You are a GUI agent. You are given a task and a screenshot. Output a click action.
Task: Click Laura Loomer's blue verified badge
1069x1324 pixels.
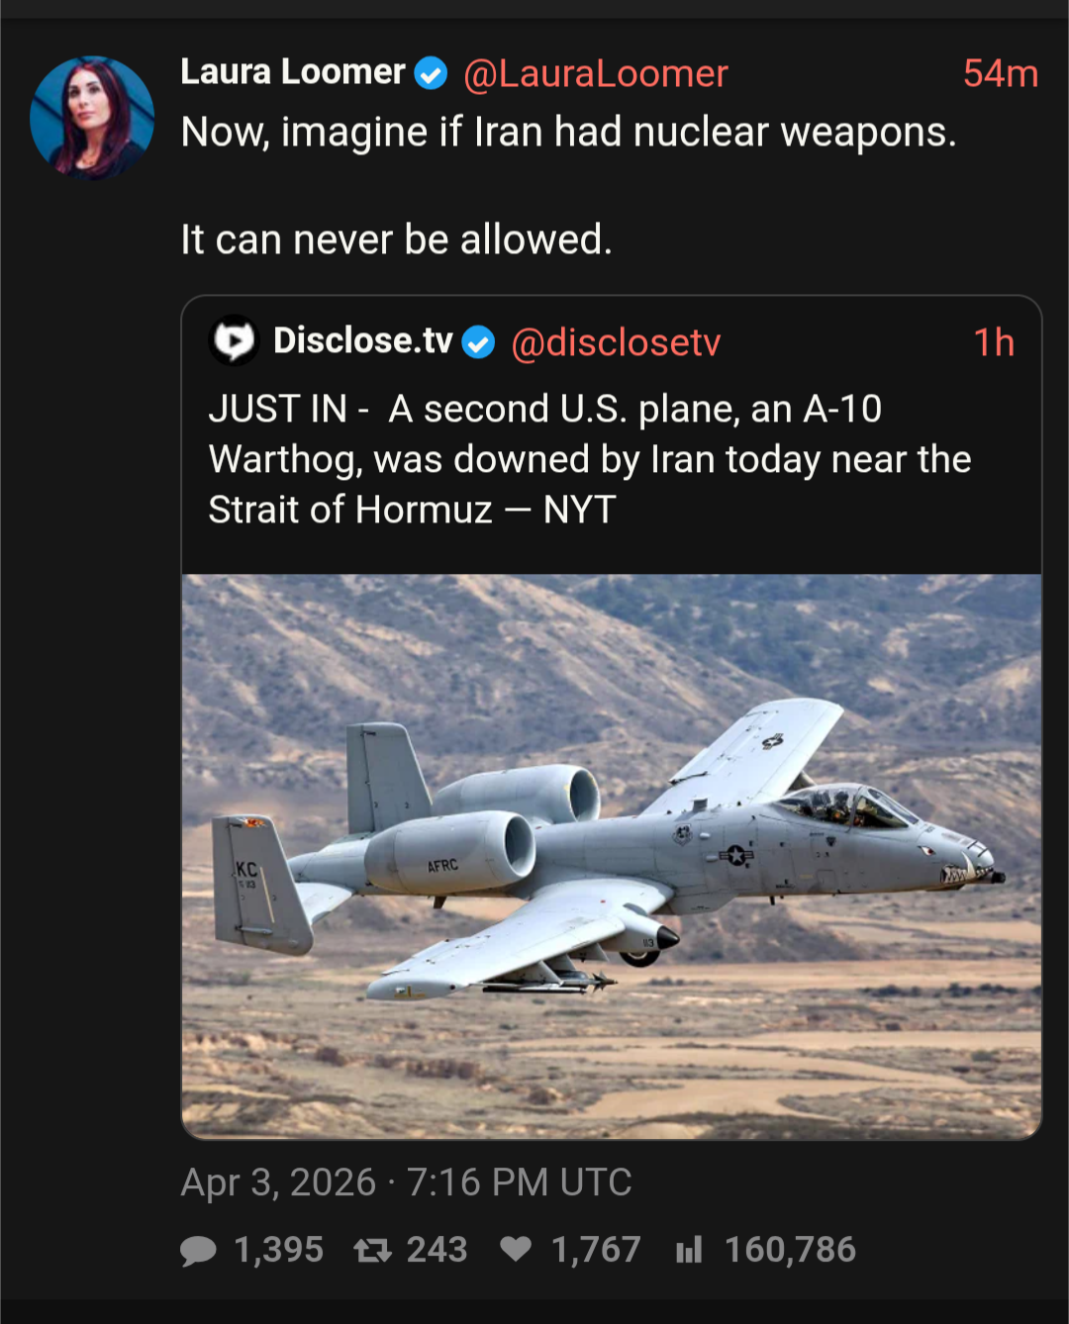click(431, 73)
